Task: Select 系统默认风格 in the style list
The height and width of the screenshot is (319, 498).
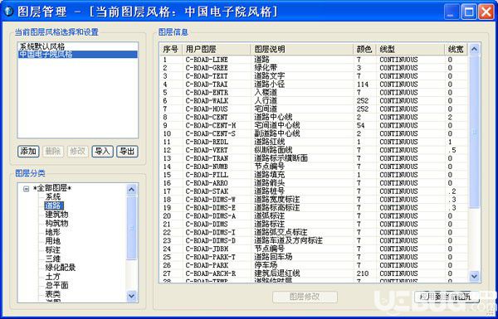Action: (78, 46)
